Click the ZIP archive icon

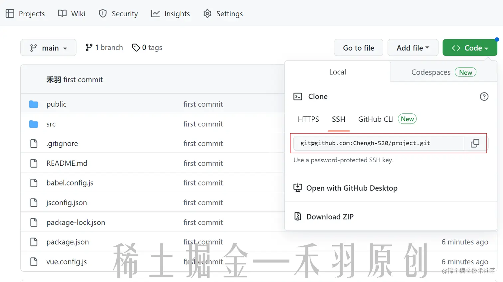(298, 216)
